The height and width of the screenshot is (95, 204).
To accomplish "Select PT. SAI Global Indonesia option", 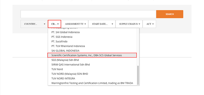I will pos(92,32).
